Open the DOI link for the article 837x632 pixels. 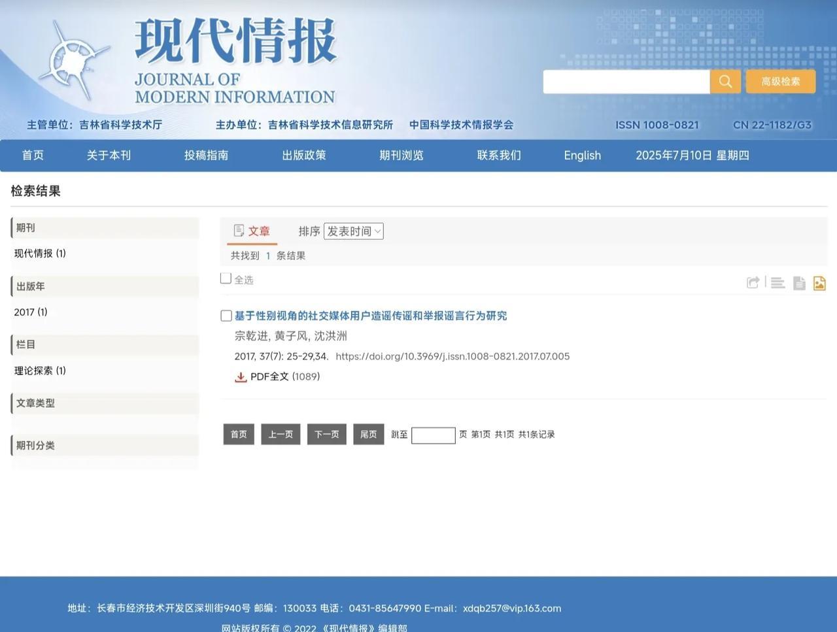point(453,356)
